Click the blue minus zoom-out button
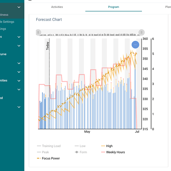Image resolution: width=171 pixels, height=171 pixels. (135, 45)
